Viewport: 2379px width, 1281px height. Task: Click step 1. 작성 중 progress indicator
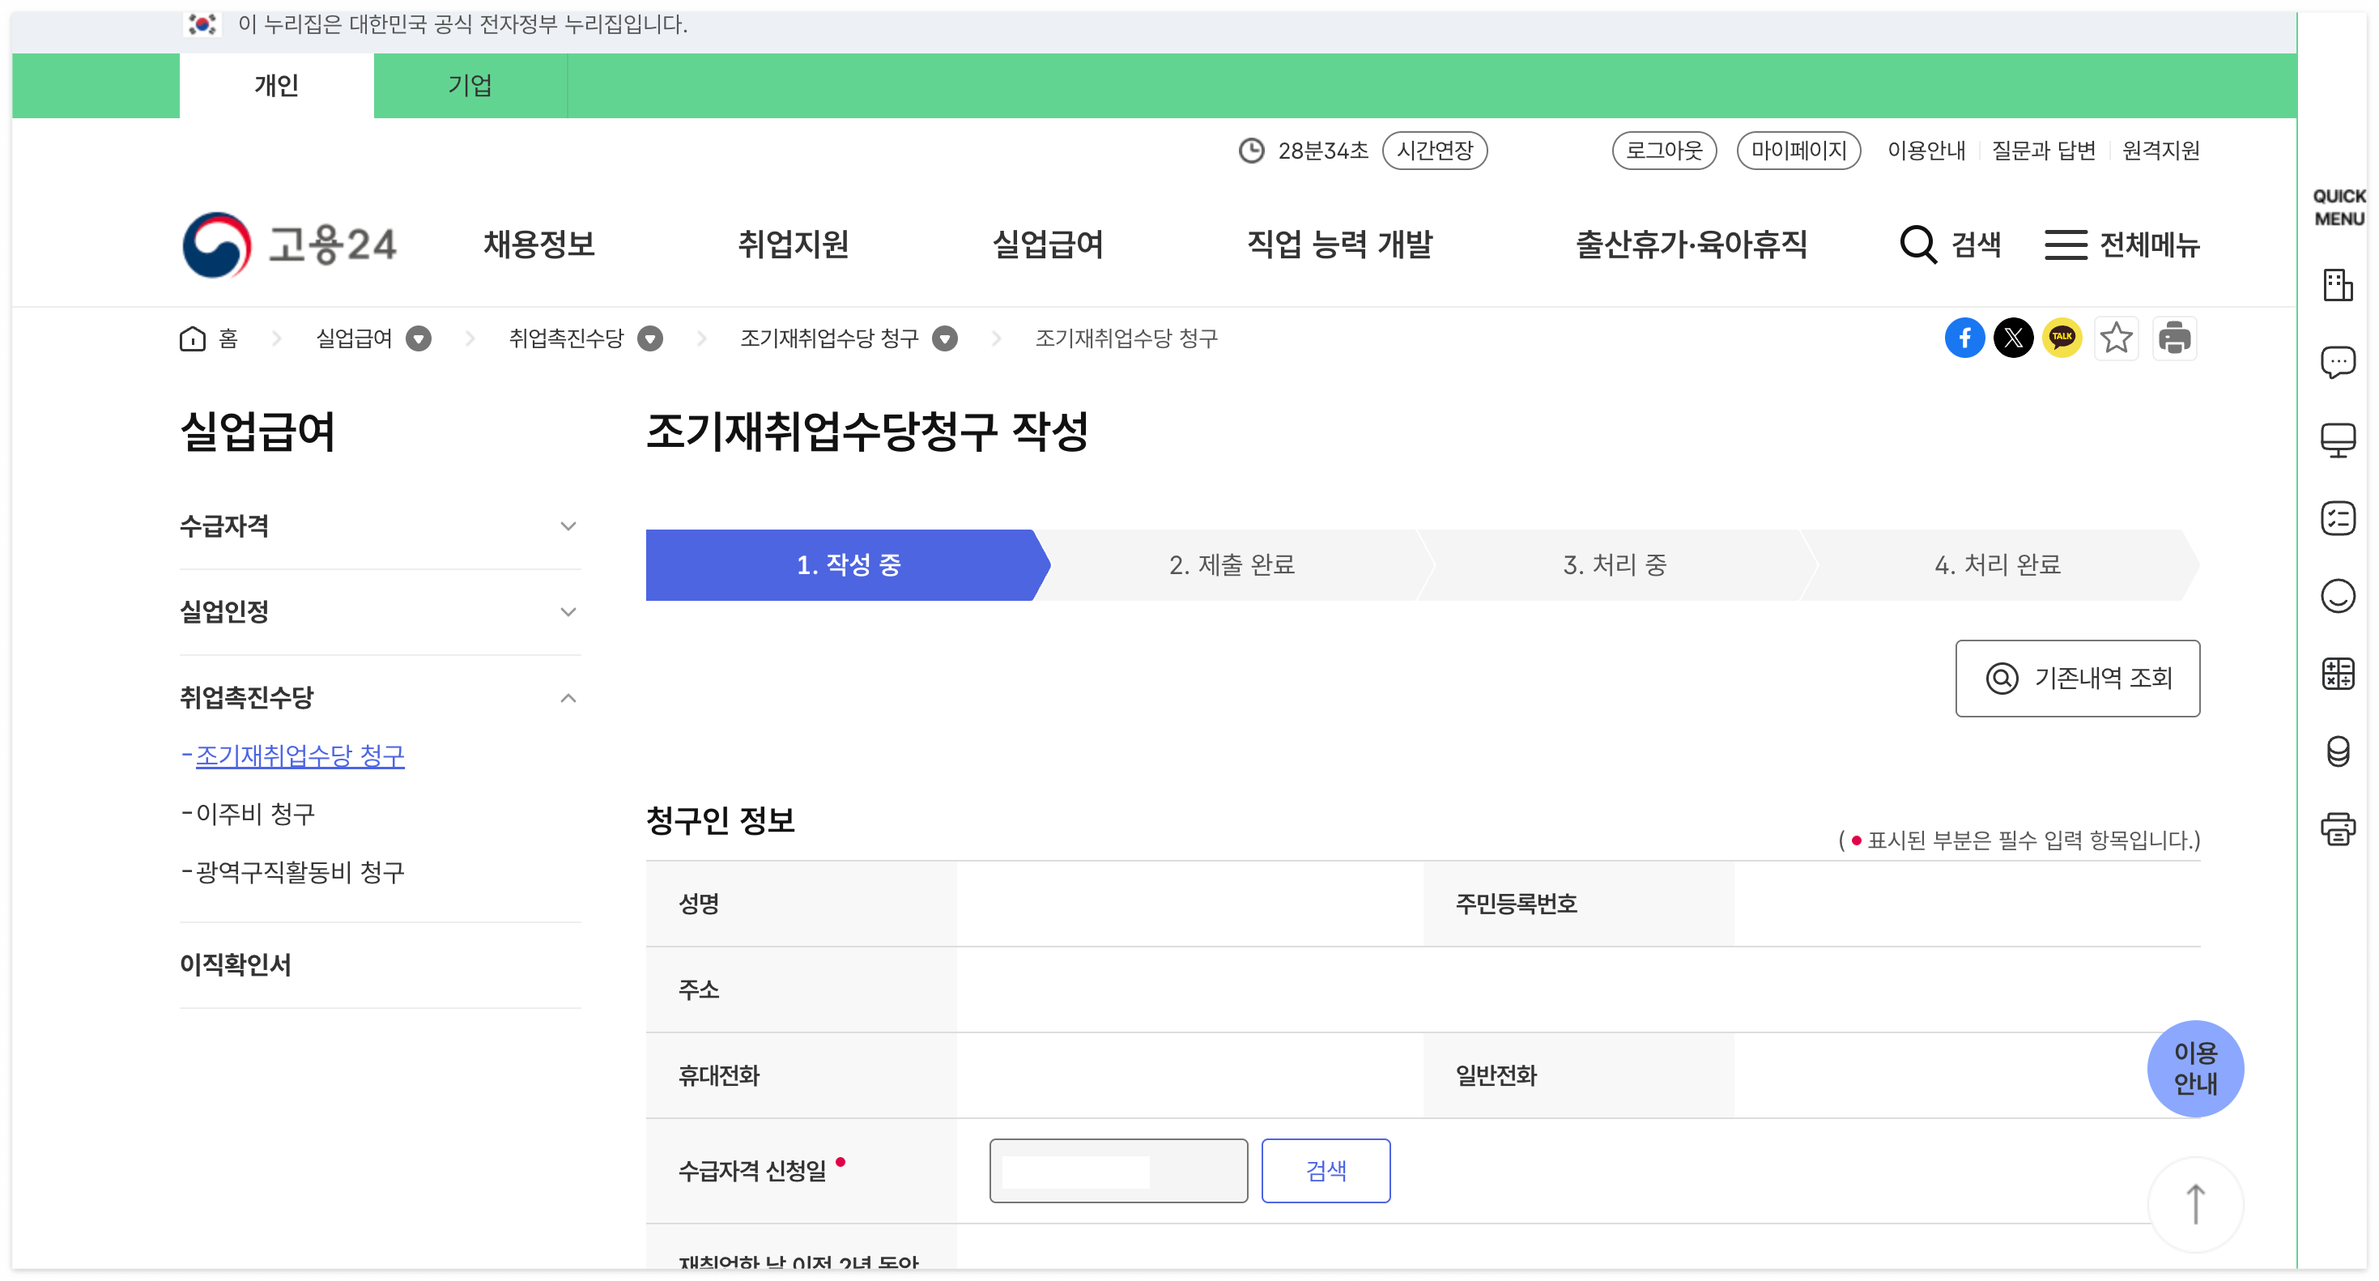848,564
